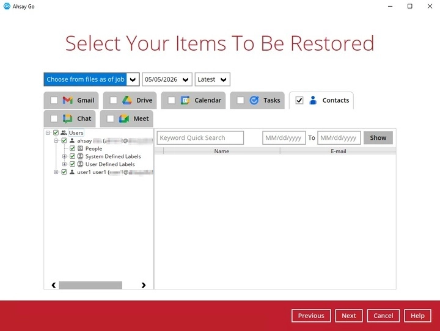The image size is (440, 331).
Task: Click the E-mail column header
Action: coord(338,151)
